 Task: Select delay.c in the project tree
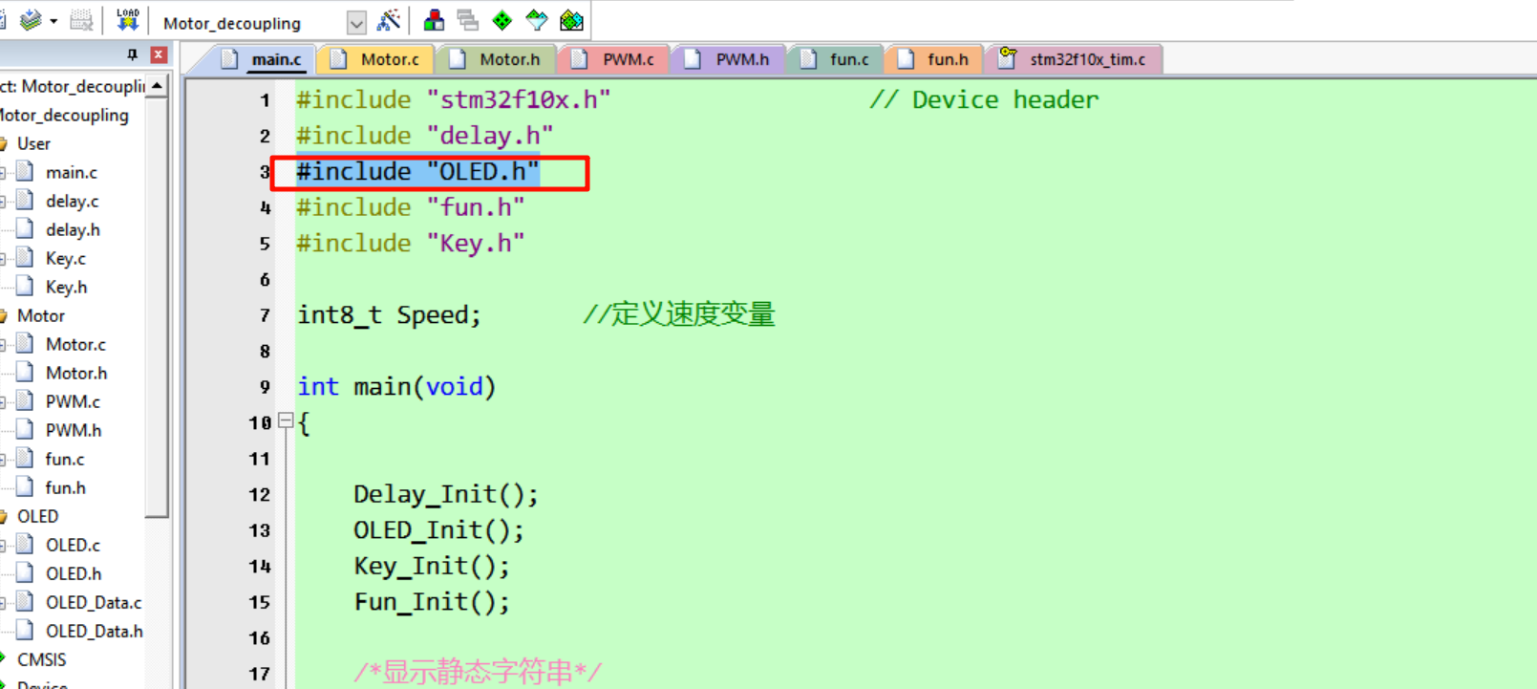[x=73, y=201]
